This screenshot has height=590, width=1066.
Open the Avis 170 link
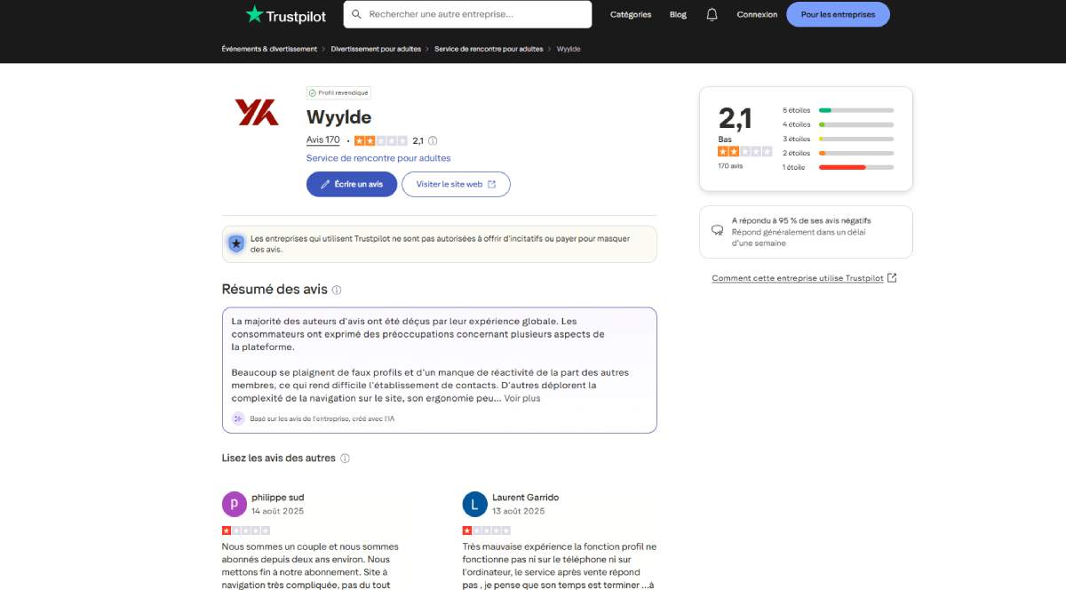(322, 140)
